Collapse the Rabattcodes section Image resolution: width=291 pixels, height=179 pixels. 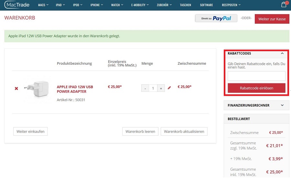282,53
